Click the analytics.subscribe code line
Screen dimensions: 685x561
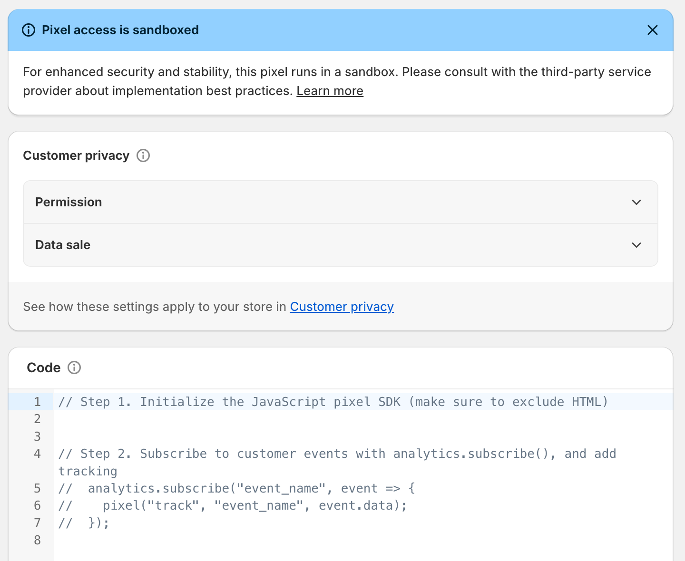click(237, 488)
